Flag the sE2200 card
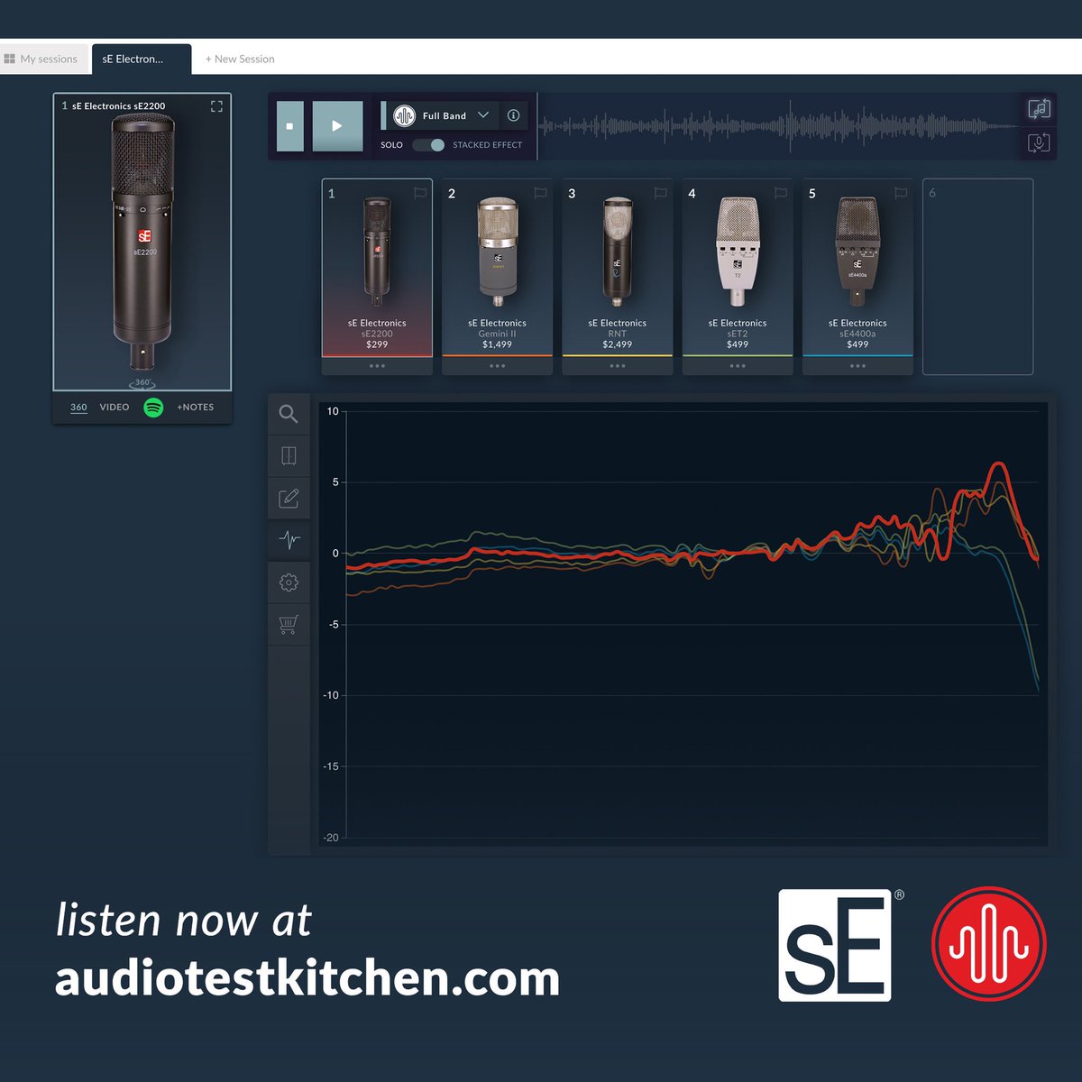Image resolution: width=1082 pixels, height=1082 pixels. click(x=420, y=193)
